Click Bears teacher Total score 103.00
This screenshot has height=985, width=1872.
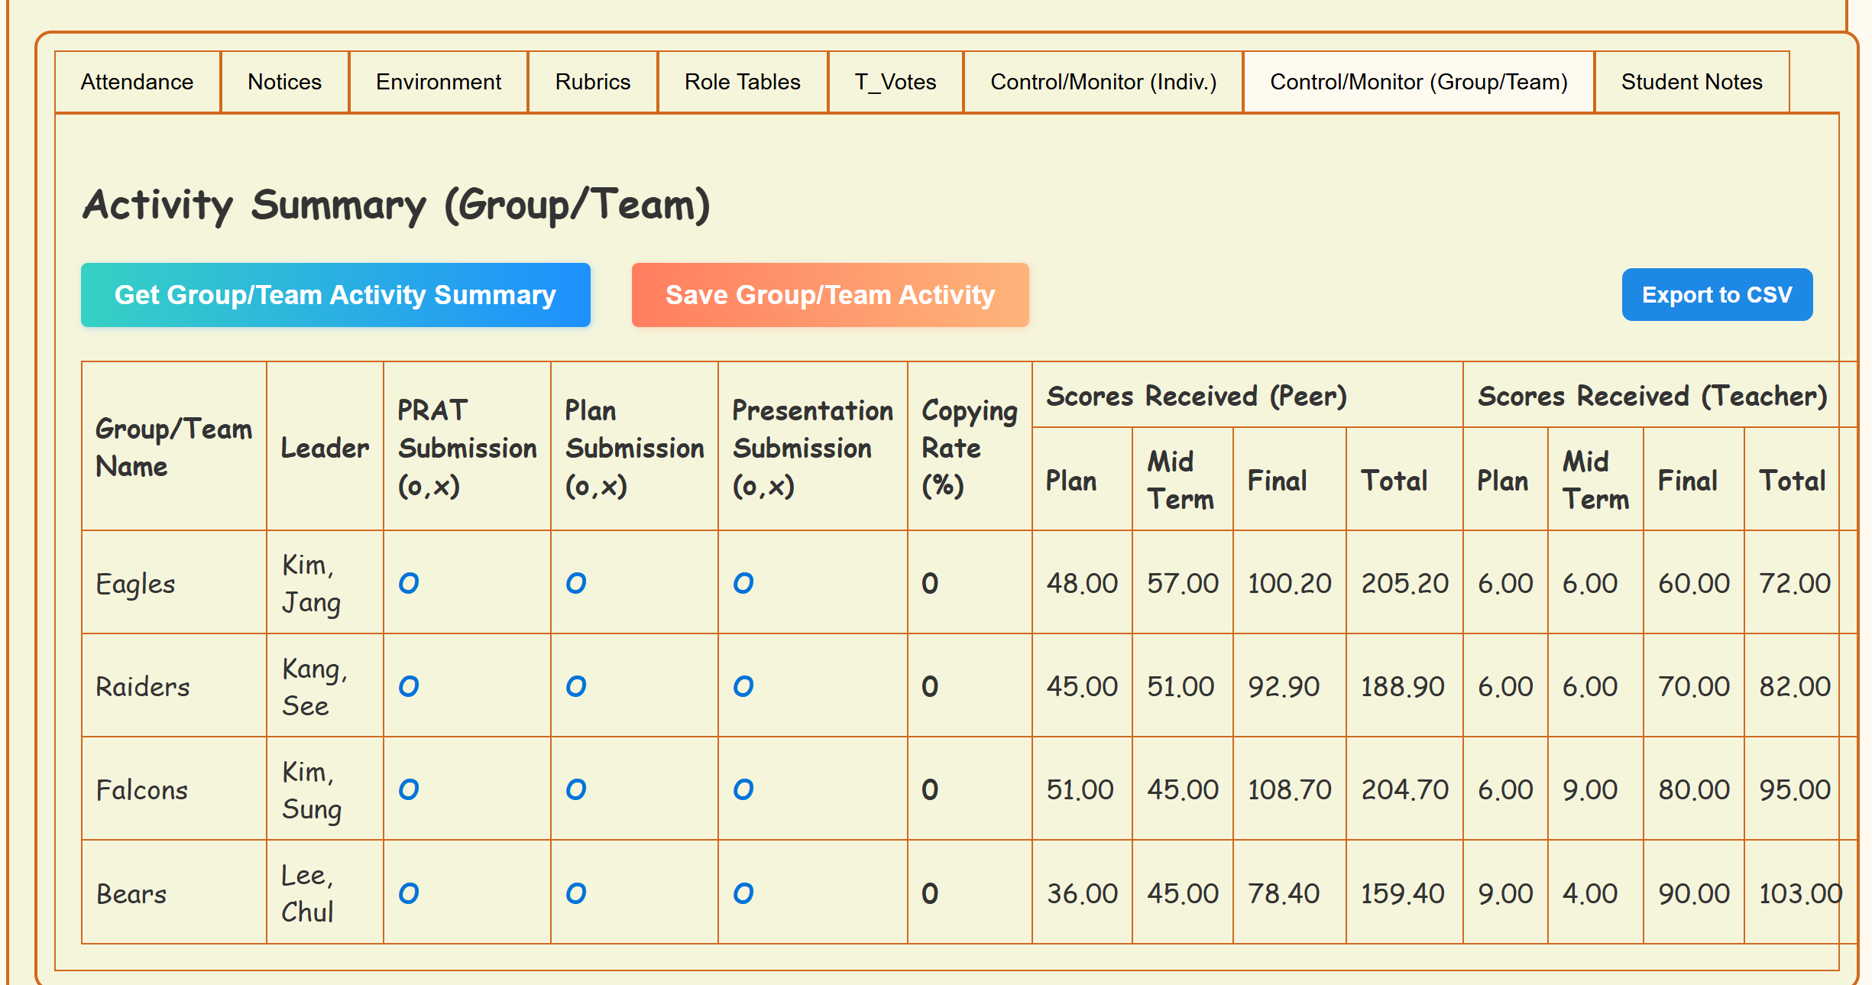click(x=1799, y=893)
